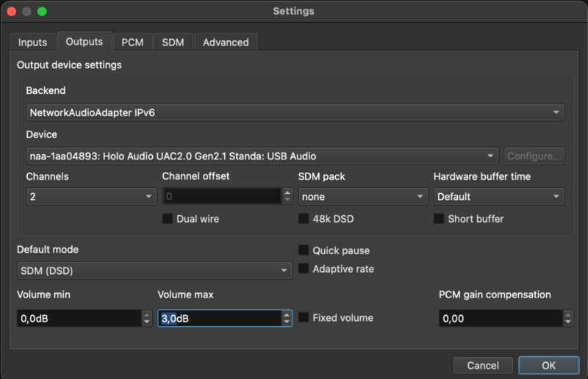Go to the Advanced tab
The image size is (588, 379).
pyautogui.click(x=226, y=43)
